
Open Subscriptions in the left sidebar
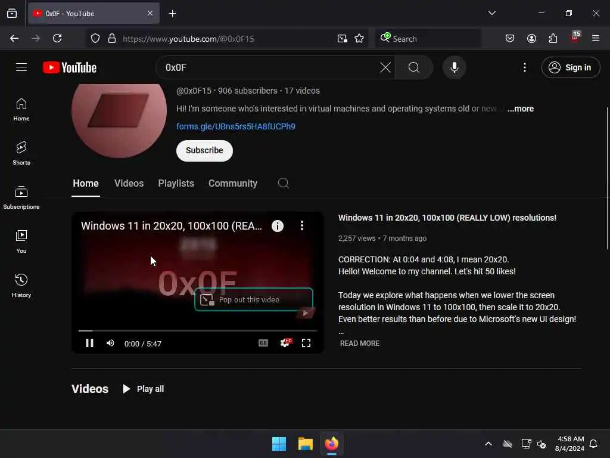tap(21, 197)
